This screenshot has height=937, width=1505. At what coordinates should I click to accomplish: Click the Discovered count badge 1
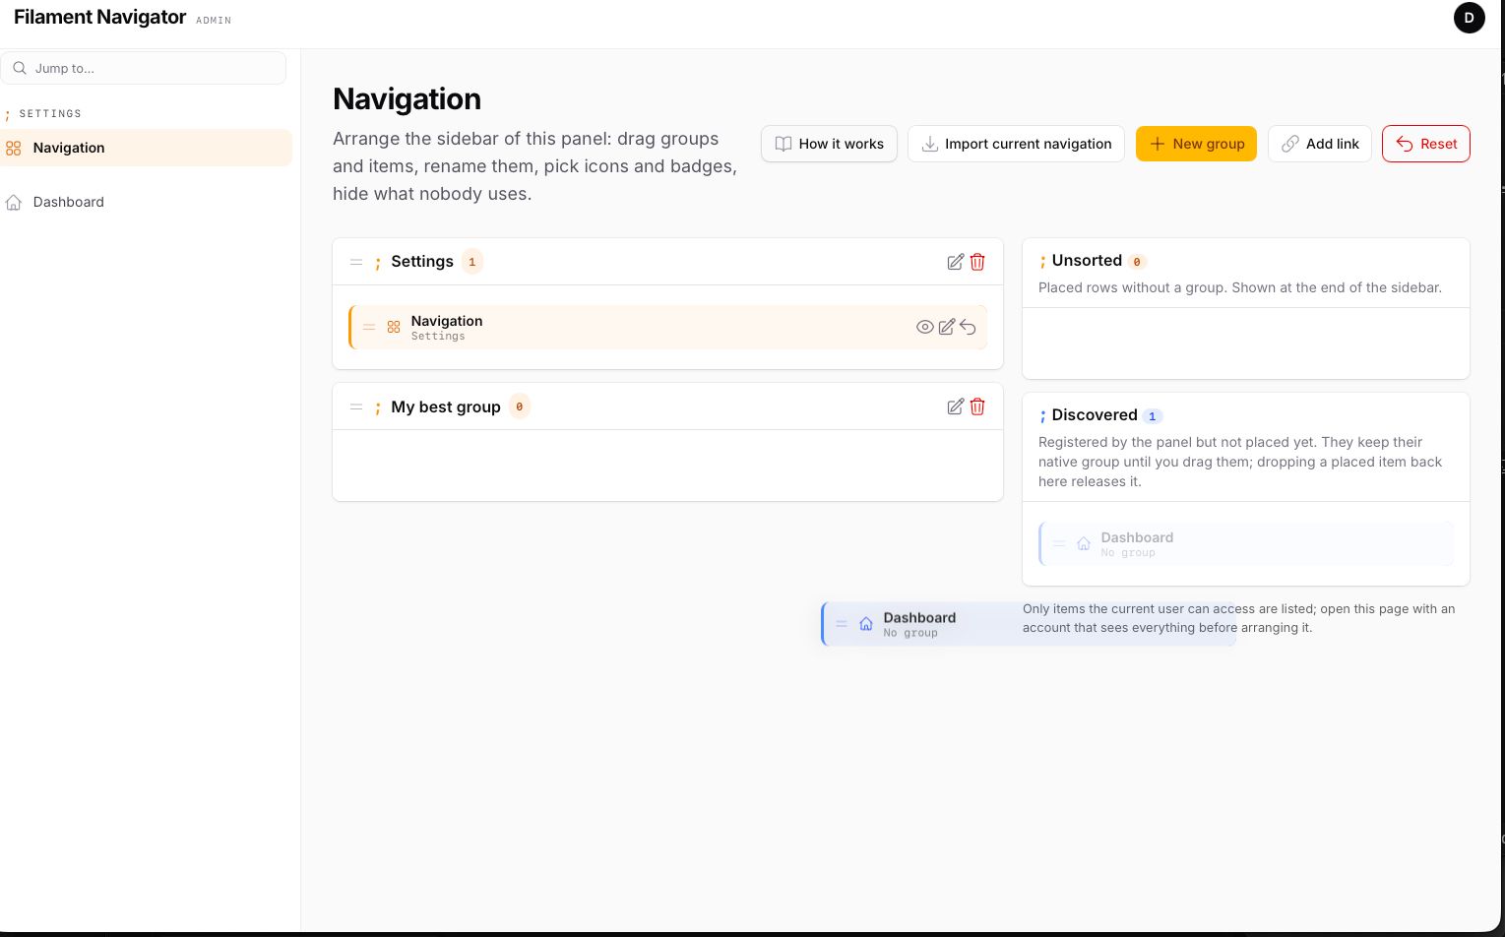coord(1152,416)
